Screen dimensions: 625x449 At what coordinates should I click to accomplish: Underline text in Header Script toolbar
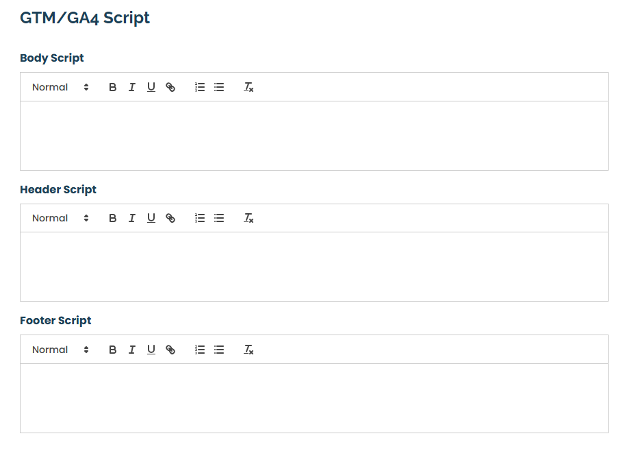point(151,218)
